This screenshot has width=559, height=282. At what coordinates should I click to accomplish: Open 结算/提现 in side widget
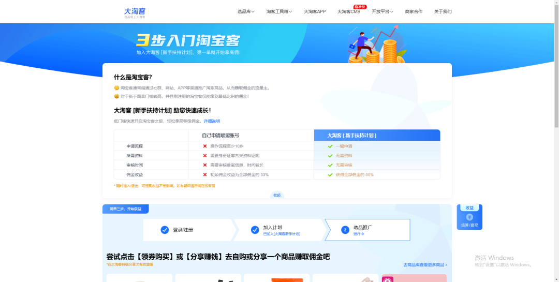469,225
